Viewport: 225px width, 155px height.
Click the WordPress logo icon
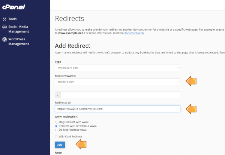[4, 39]
